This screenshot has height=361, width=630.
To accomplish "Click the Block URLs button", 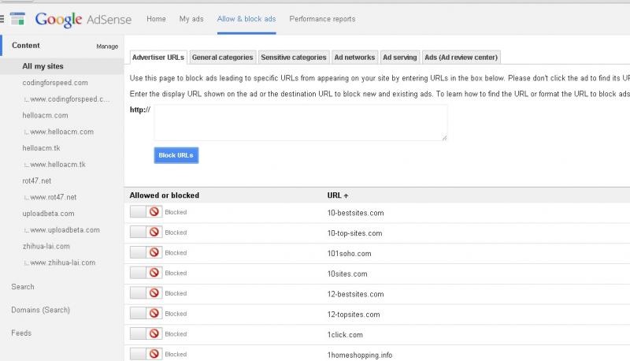I will coord(176,155).
